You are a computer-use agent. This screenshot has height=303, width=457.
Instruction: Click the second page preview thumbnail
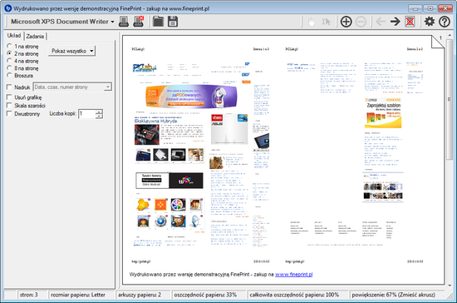354,155
